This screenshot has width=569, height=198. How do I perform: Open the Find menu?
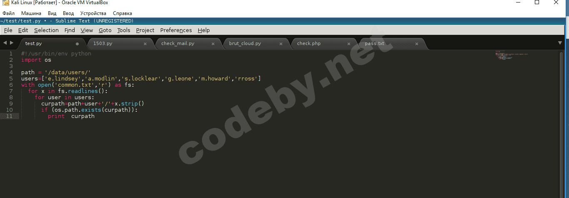[70, 30]
